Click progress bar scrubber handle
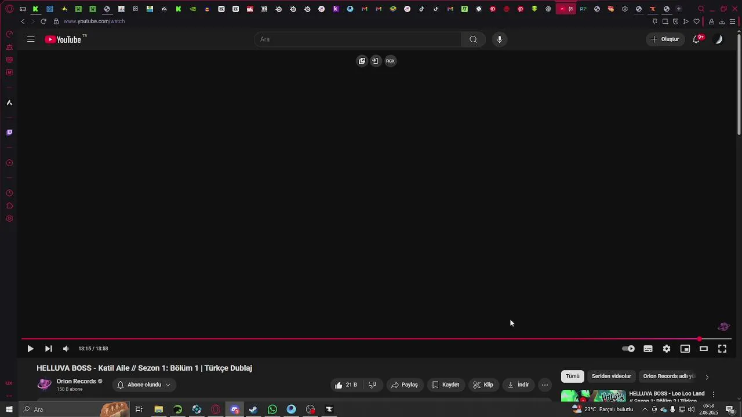 (700, 339)
